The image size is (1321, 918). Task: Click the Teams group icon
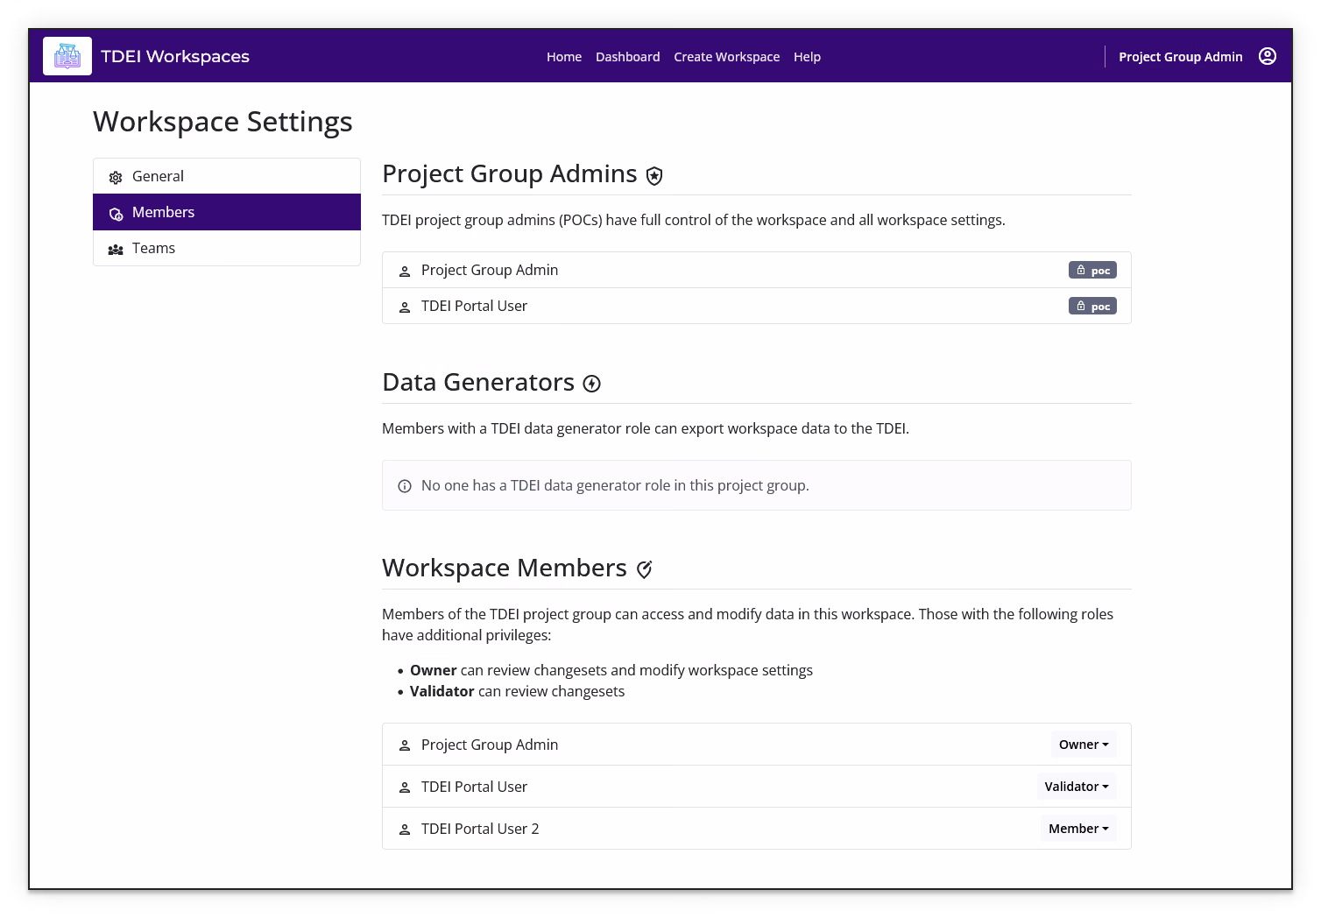[x=116, y=249]
